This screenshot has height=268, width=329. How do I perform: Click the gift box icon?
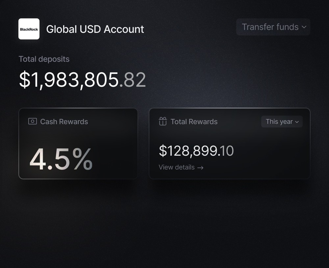pos(163,122)
